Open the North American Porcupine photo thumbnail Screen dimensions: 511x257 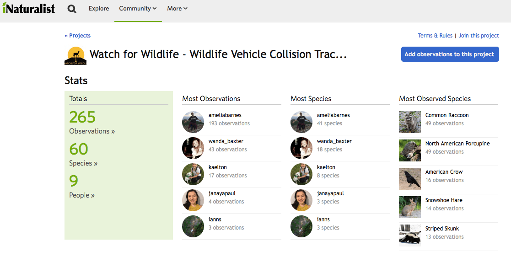(410, 150)
